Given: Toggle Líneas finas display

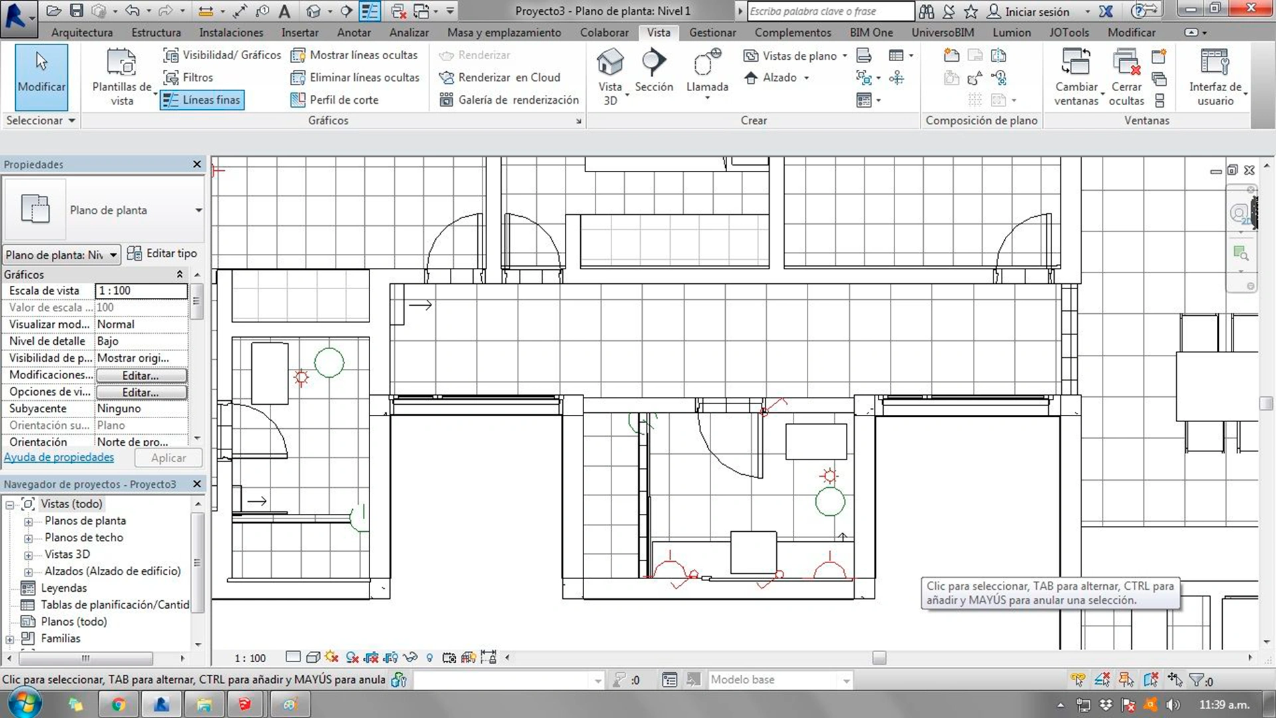Looking at the screenshot, I should click(x=201, y=100).
